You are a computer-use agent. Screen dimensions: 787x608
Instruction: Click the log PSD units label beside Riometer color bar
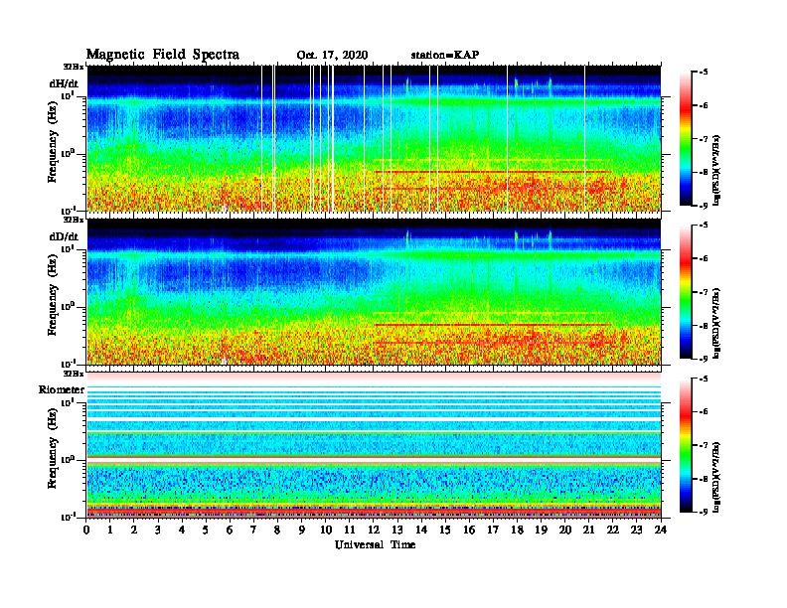tap(716, 477)
